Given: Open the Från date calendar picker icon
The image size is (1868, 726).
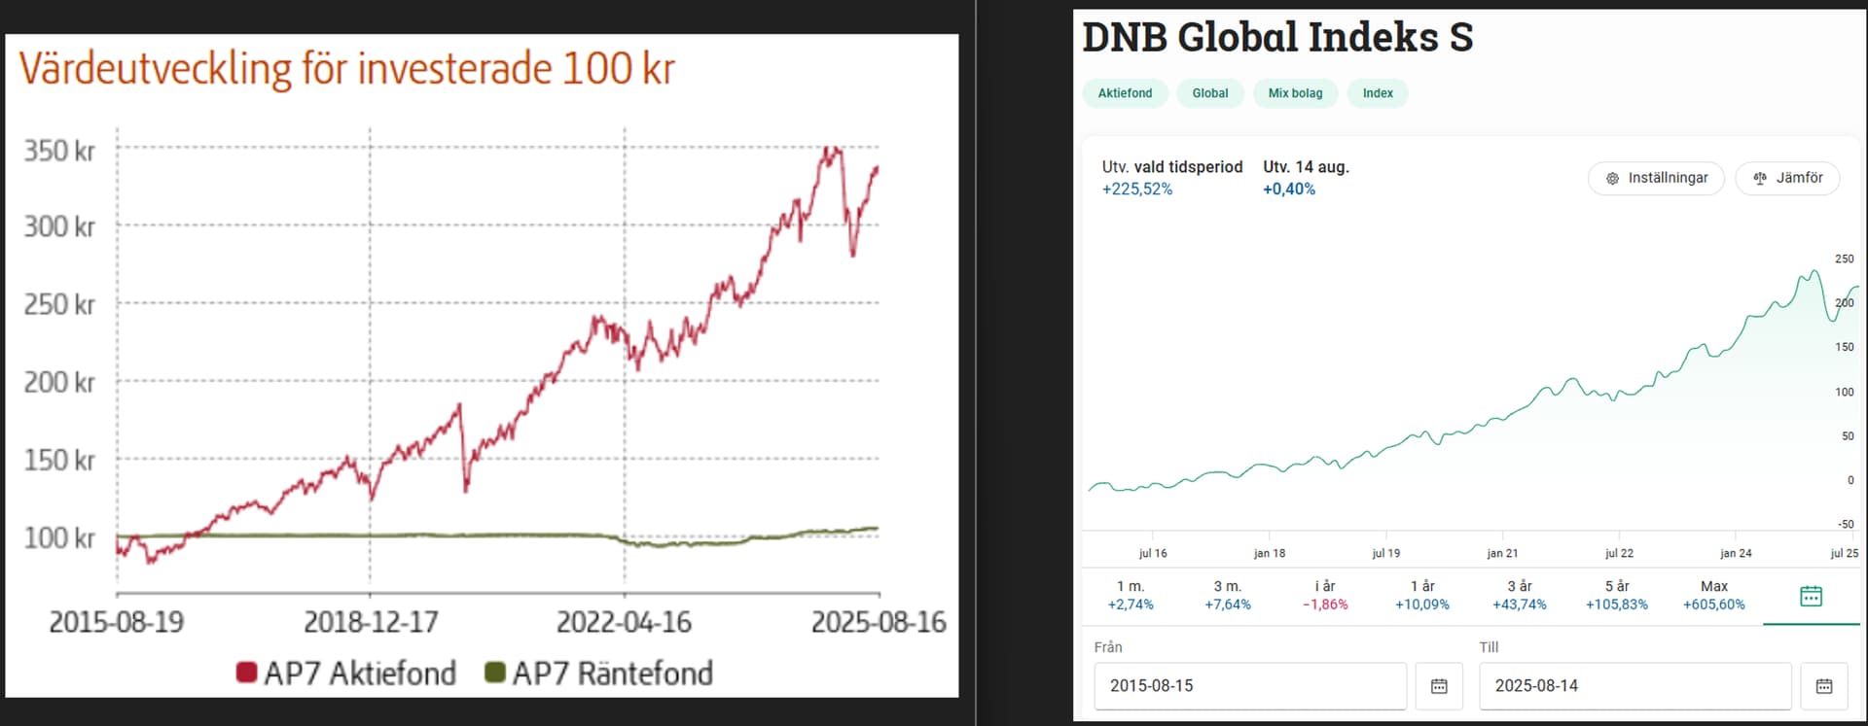Looking at the screenshot, I should coord(1439,686).
